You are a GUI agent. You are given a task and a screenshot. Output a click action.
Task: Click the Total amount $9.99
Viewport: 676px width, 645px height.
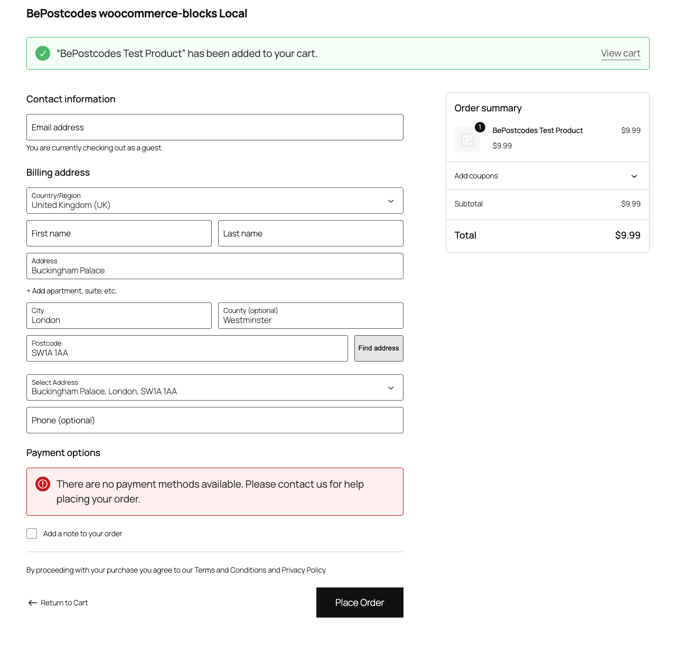point(627,235)
